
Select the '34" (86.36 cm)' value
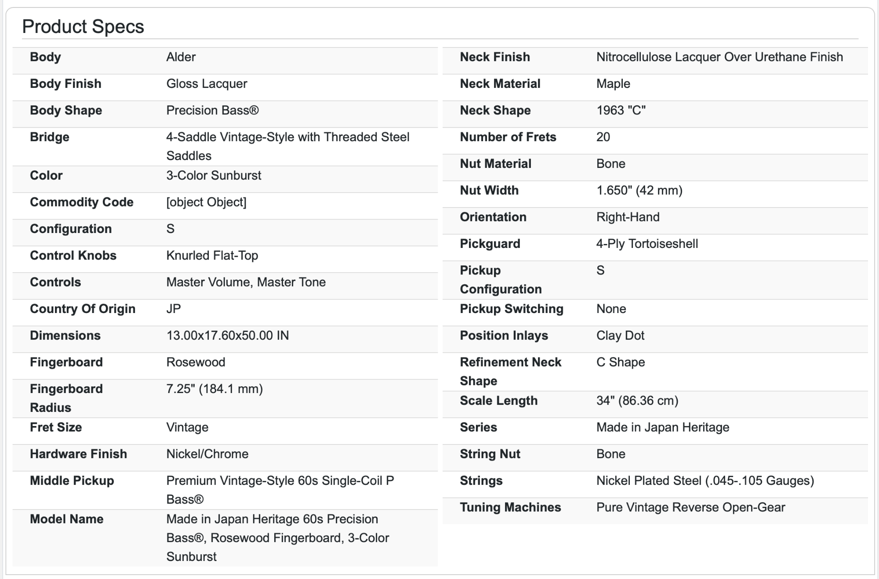[x=637, y=401]
